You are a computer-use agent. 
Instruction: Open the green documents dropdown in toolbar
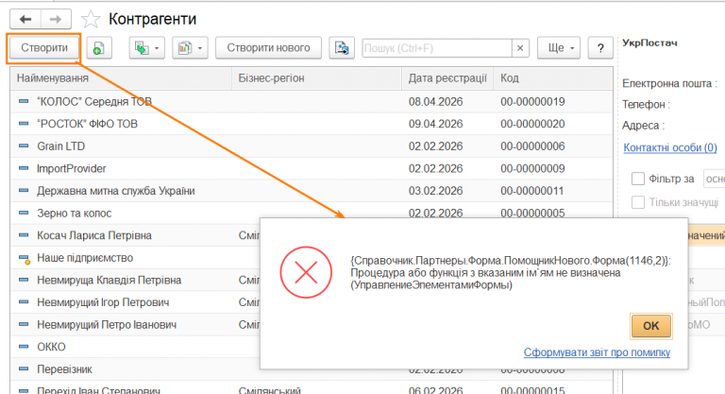(x=146, y=47)
